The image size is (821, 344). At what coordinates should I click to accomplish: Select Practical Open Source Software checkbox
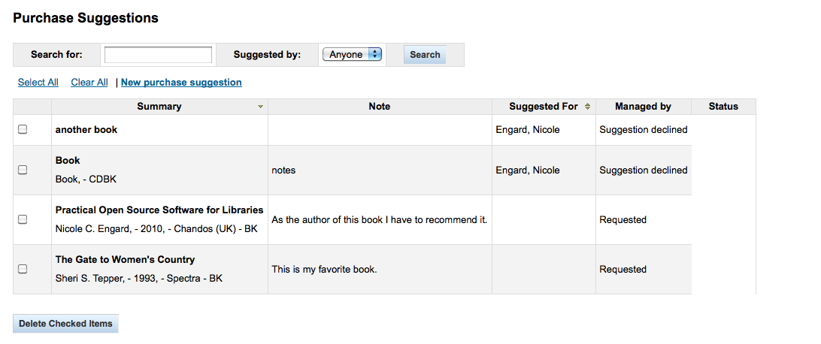point(23,219)
